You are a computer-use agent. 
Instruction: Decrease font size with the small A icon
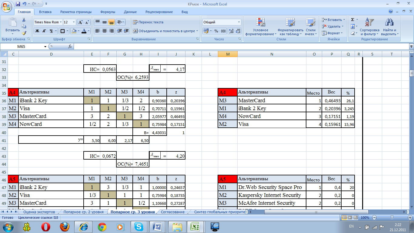[x=87, y=22]
